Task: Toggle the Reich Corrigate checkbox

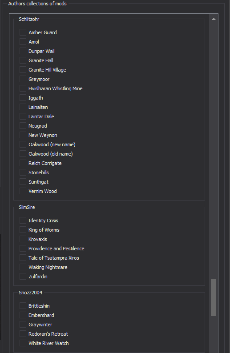Action: (x=23, y=163)
